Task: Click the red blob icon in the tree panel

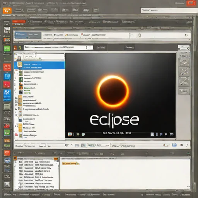Action: click(16, 135)
